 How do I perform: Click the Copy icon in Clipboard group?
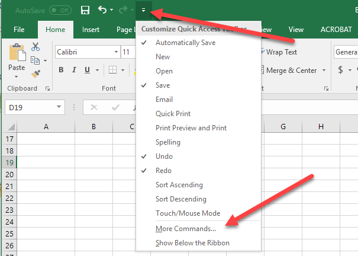(36, 60)
